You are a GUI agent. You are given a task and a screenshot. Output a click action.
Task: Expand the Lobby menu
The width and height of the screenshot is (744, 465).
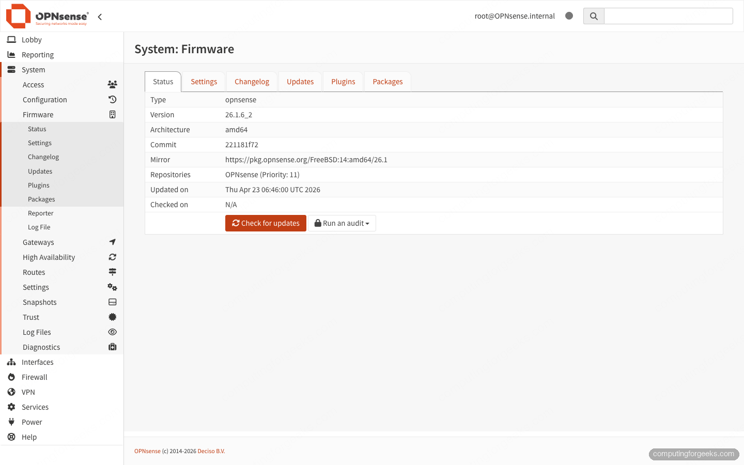click(x=62, y=40)
